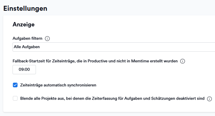Image resolution: width=215 pixels, height=116 pixels.
Task: Click label text Zeiteinträge automatisch synchronisieren
Action: click(58, 85)
